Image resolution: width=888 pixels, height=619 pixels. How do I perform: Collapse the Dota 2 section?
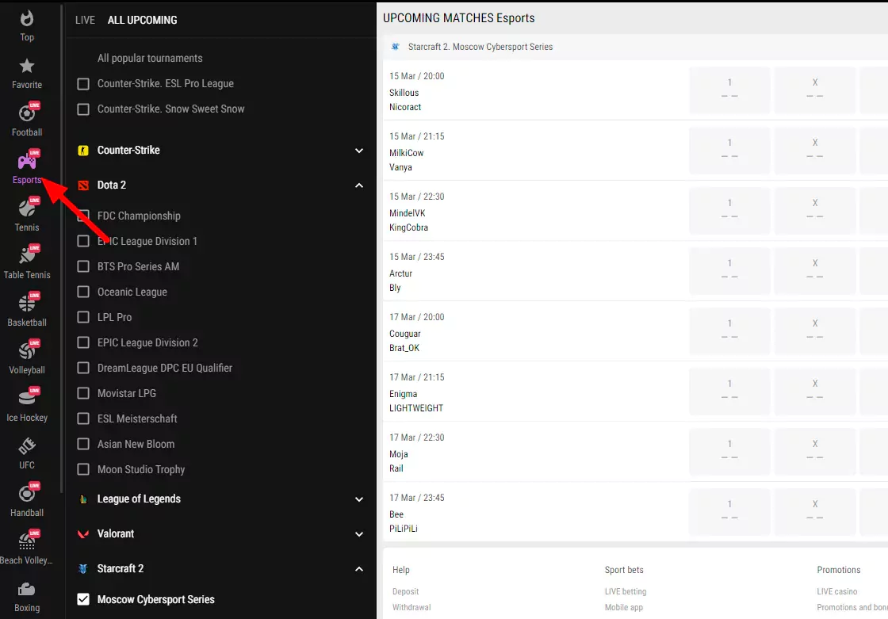(x=358, y=185)
